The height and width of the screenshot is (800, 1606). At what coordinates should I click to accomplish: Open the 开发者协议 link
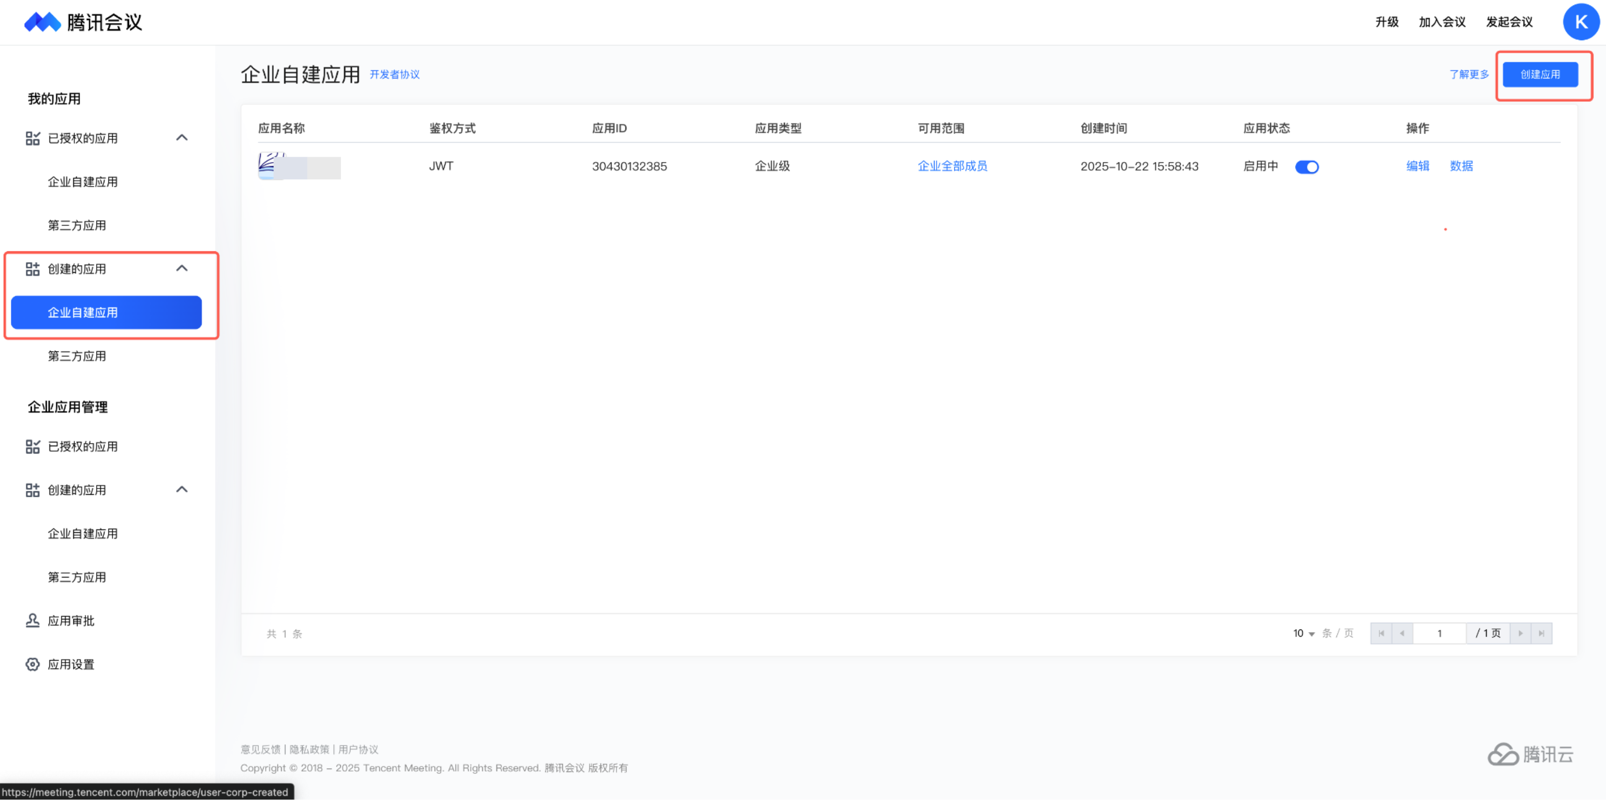(395, 75)
